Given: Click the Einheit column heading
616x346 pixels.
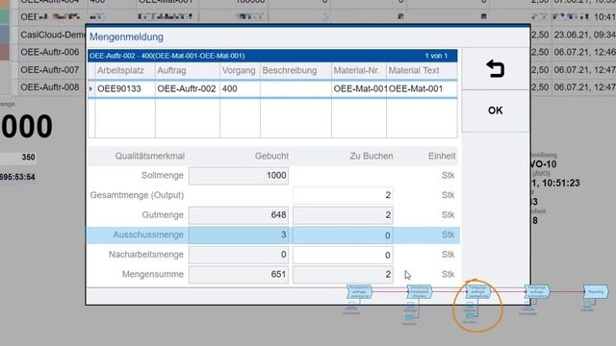Looking at the screenshot, I should coord(442,156).
